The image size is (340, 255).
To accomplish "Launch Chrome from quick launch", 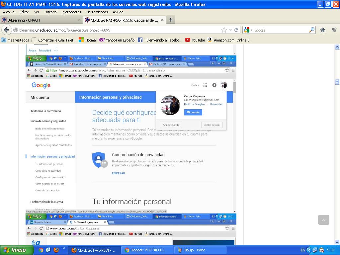I will 41,250.
